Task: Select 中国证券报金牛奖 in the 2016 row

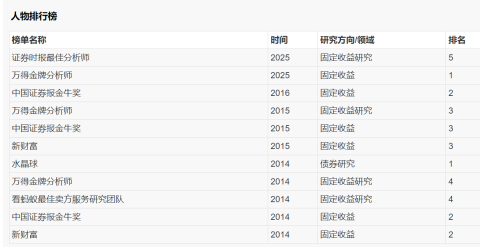Action: [46, 93]
